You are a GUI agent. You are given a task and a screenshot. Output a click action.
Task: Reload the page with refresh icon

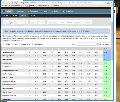(9, 3)
